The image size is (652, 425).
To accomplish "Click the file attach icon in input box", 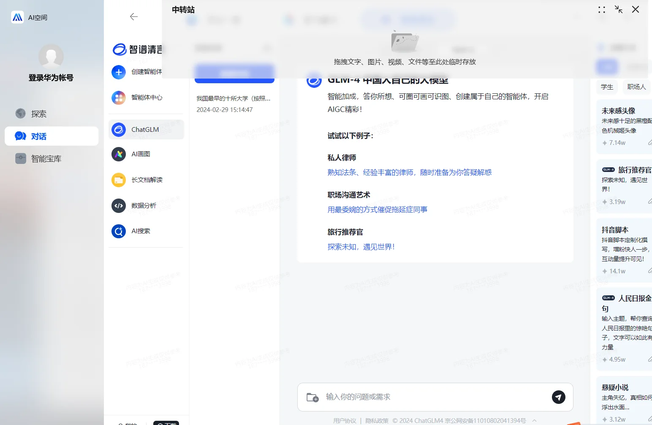I will [312, 397].
